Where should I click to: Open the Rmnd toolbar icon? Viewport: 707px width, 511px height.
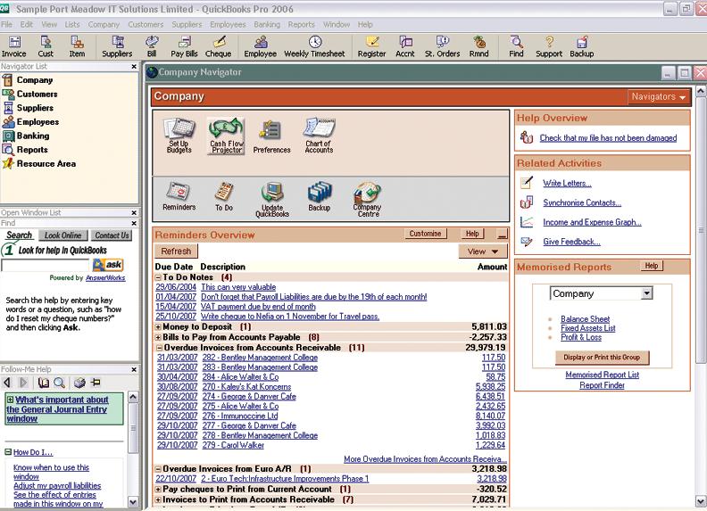478,47
